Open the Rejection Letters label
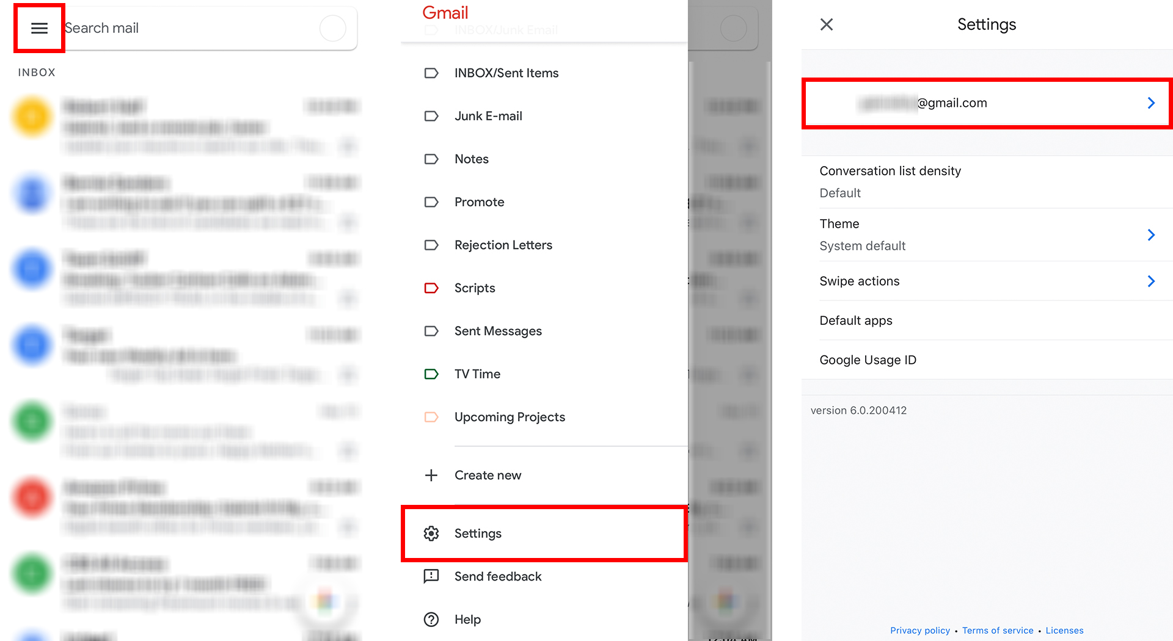1173x641 pixels. click(x=503, y=245)
